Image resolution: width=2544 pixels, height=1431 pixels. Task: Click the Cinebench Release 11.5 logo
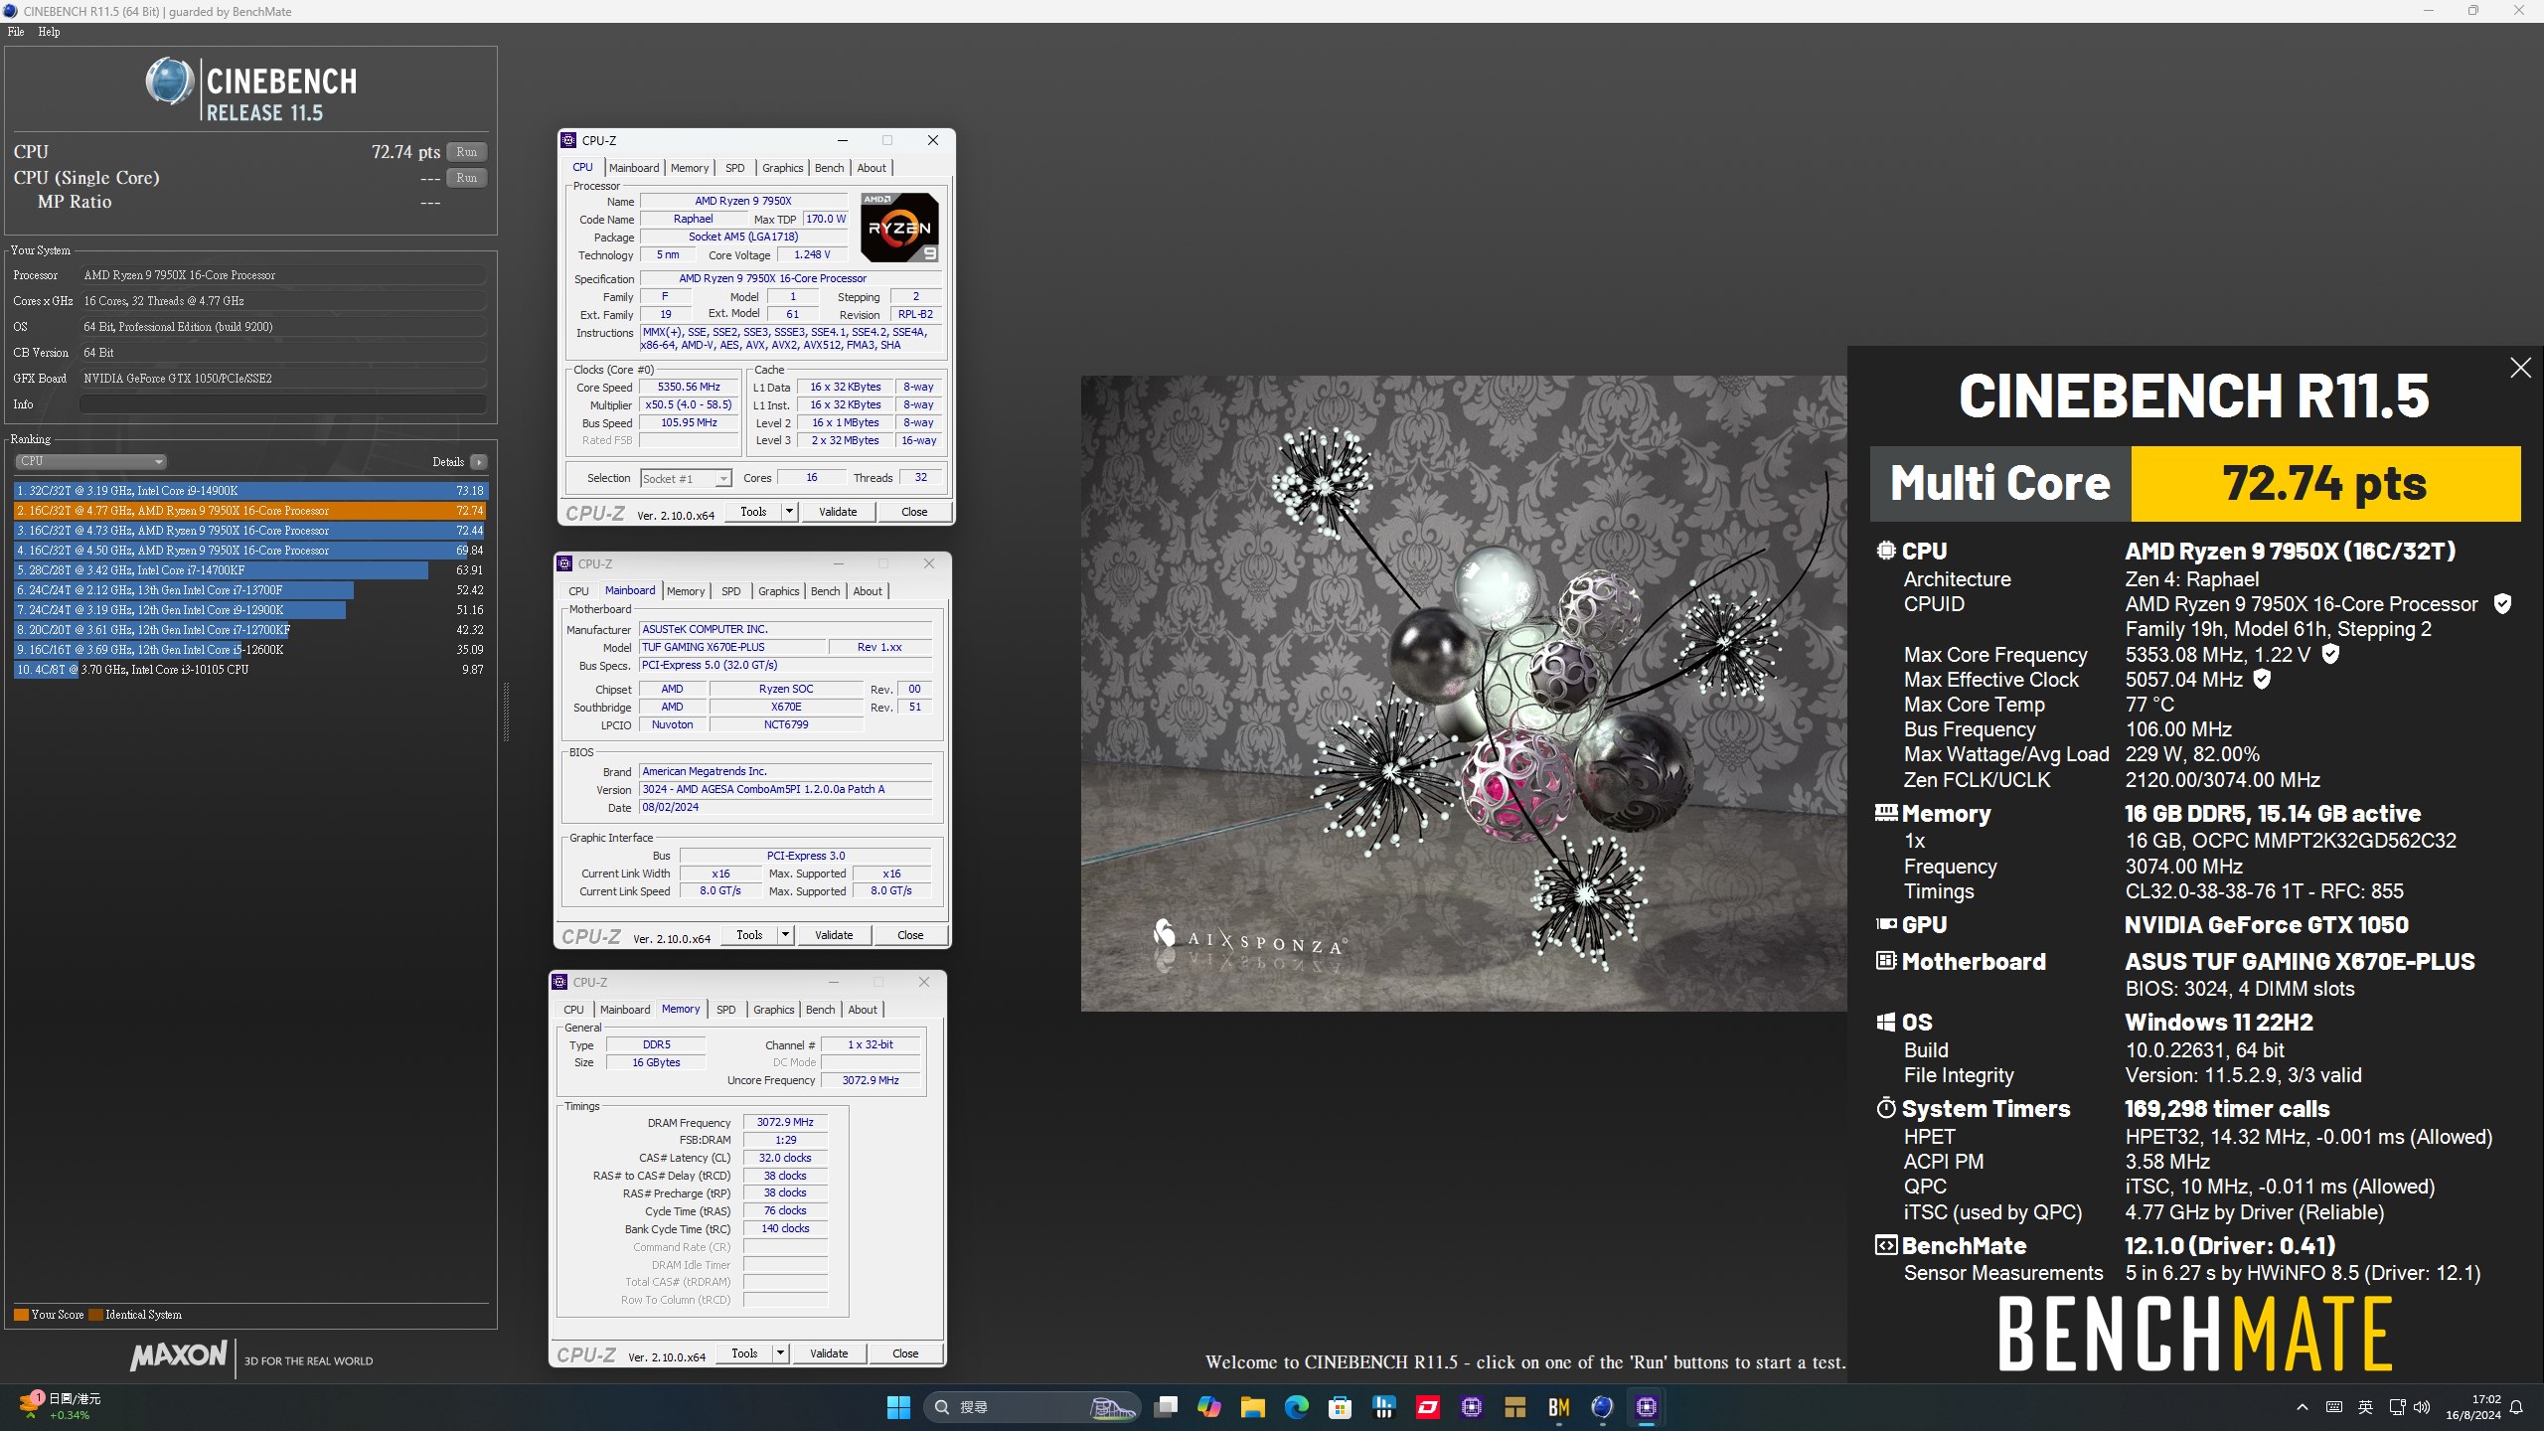pyautogui.click(x=251, y=89)
